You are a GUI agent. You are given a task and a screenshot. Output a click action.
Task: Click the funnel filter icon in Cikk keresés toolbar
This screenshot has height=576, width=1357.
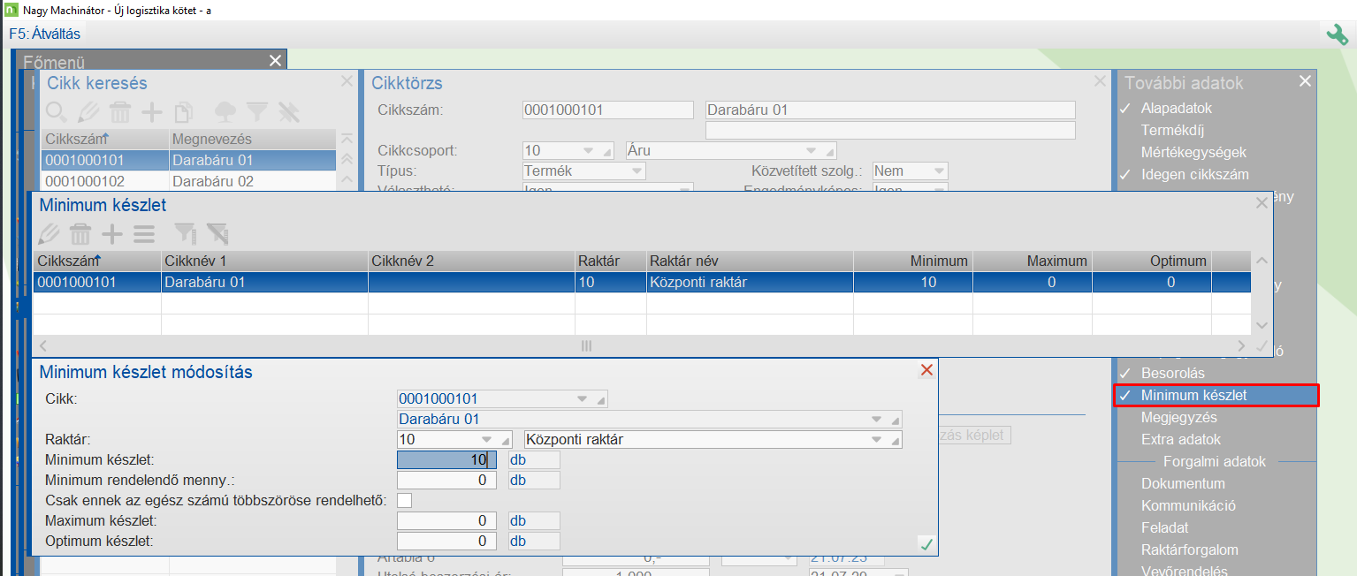(257, 112)
